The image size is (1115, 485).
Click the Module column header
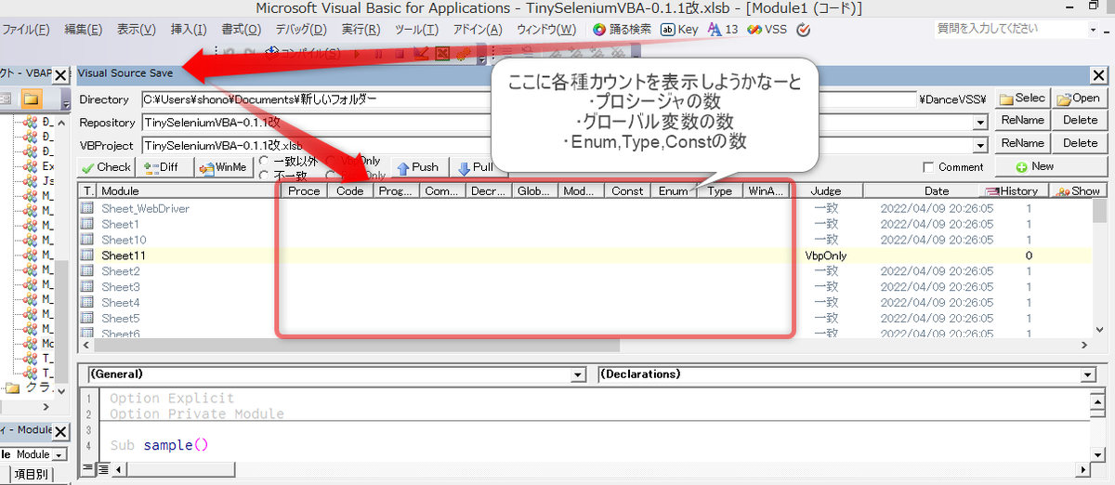point(188,190)
